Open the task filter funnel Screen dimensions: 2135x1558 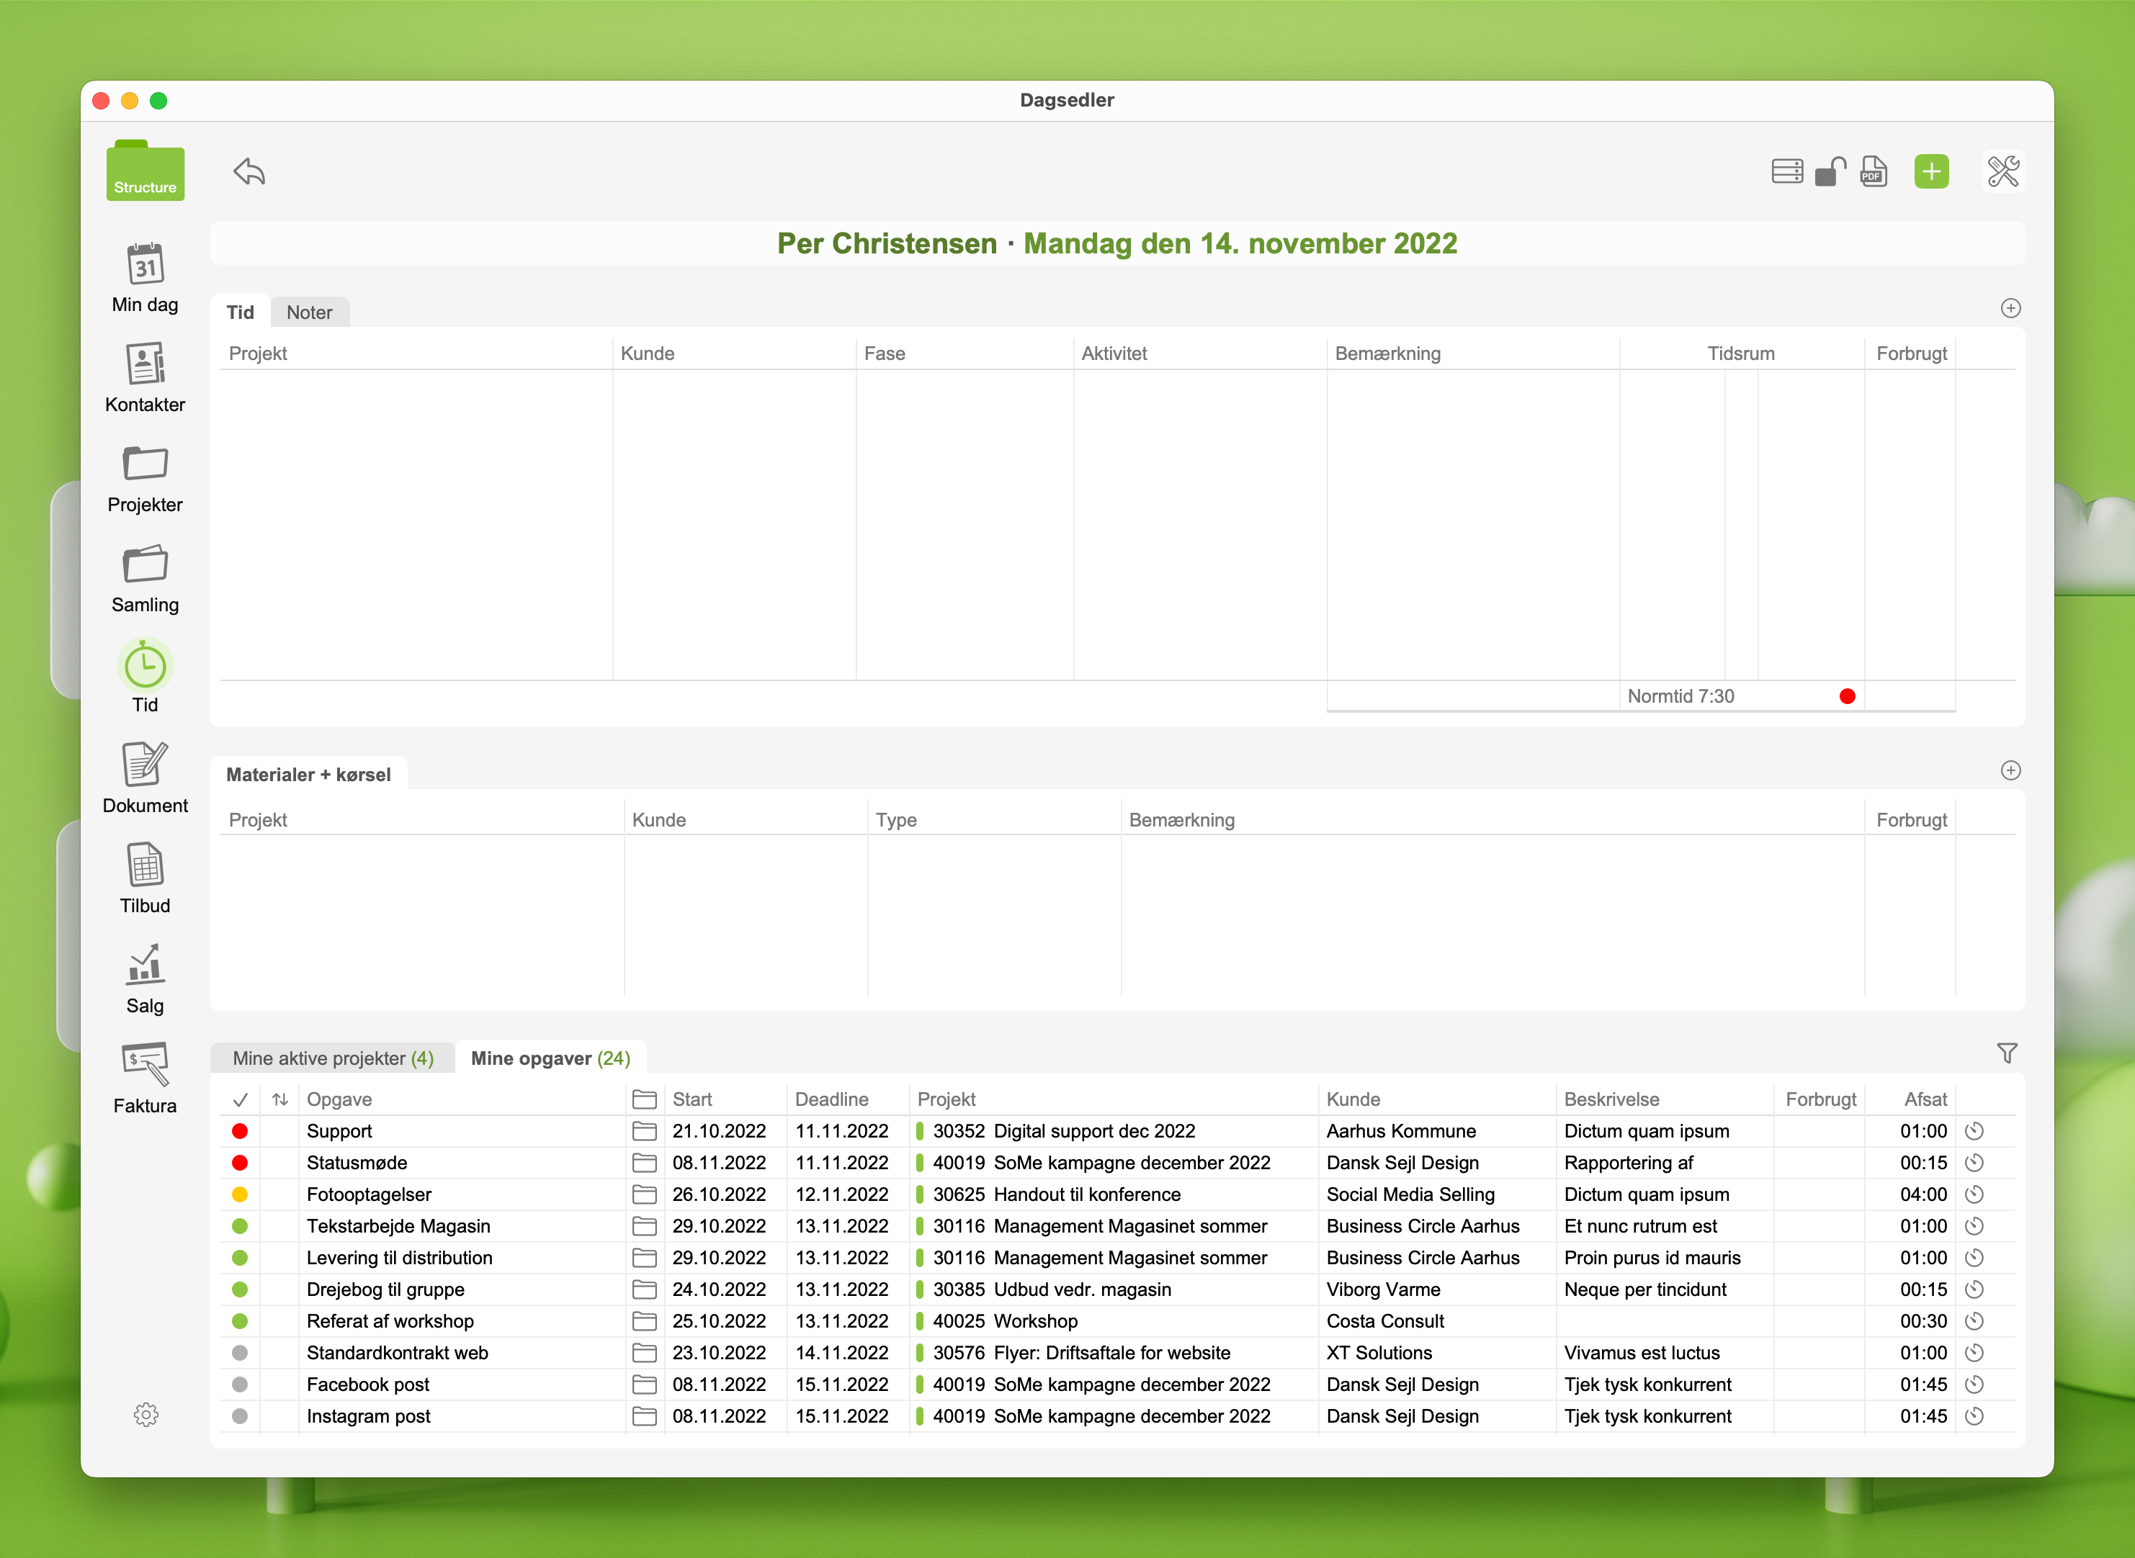(x=2007, y=1053)
